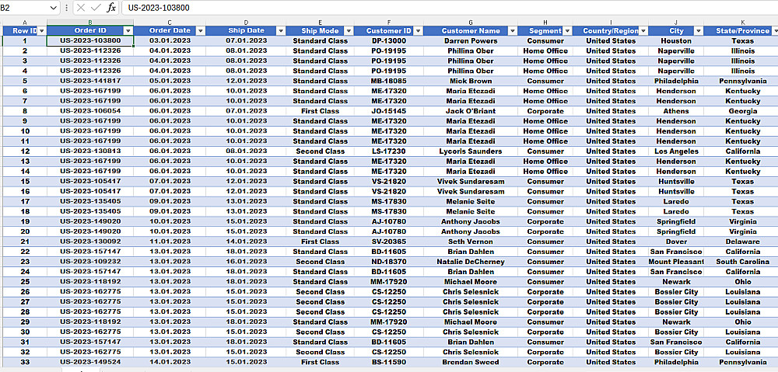Click Row ID cell 12
This screenshot has width=778, height=372.
25,151
